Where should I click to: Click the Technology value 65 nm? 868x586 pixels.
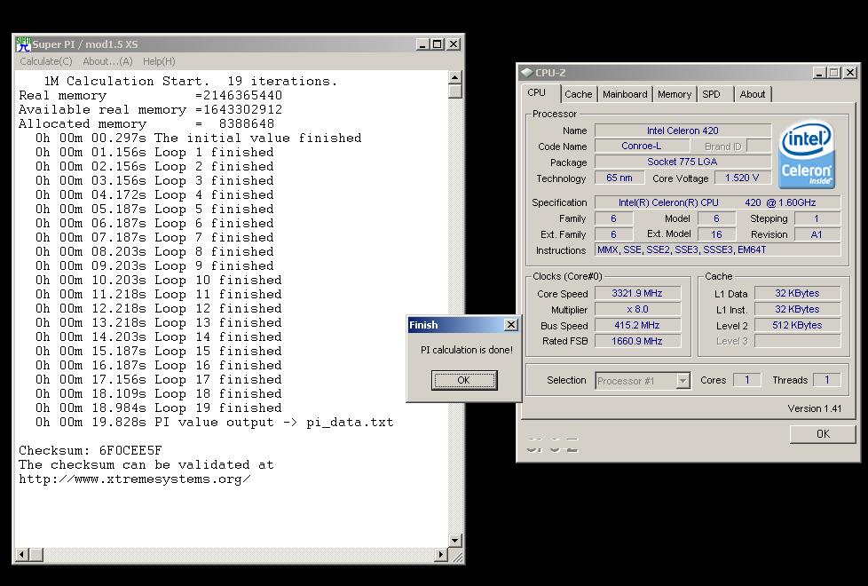[x=619, y=178]
